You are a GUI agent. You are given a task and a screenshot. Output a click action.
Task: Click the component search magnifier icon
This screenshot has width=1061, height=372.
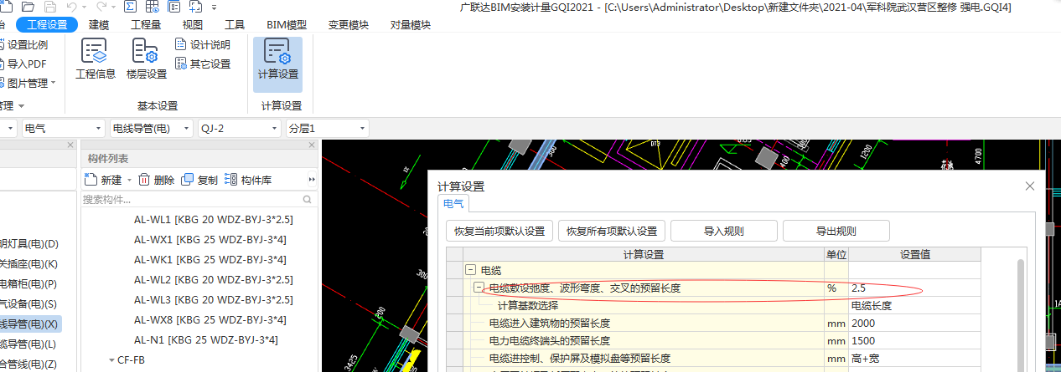(308, 200)
